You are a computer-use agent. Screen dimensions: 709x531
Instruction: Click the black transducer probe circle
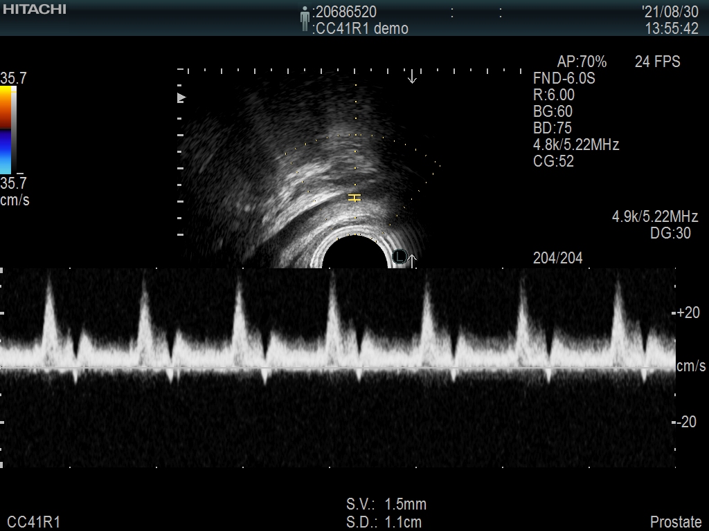point(355,252)
